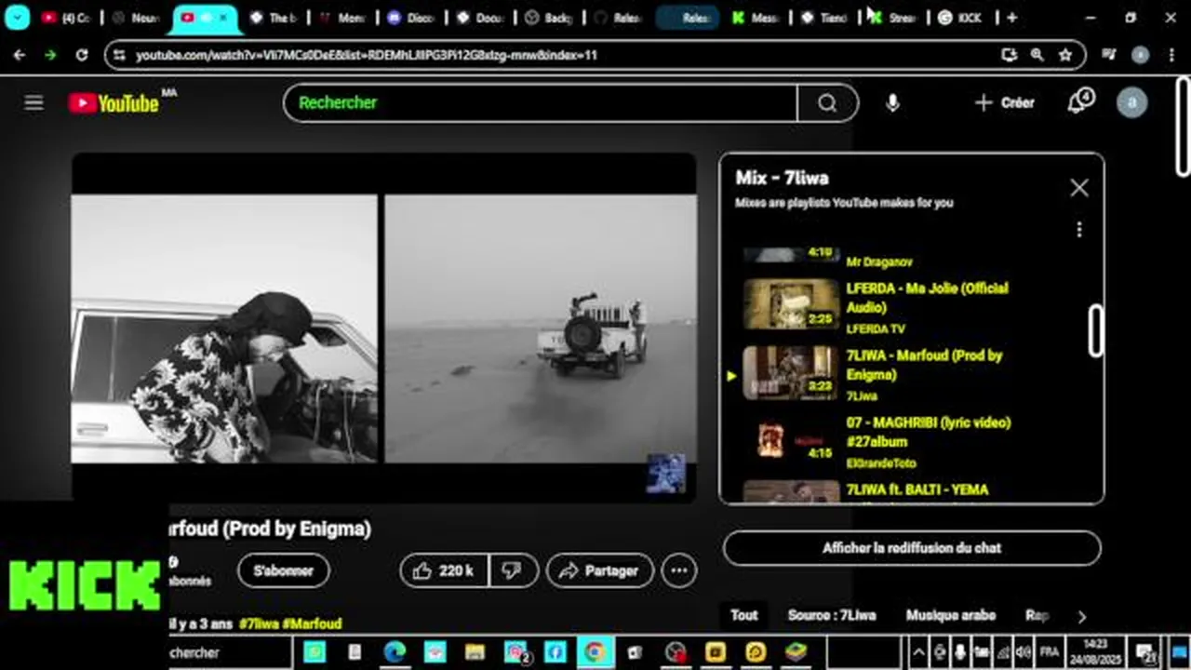
Task: Open Chrome from the taskbar
Action: 595,652
